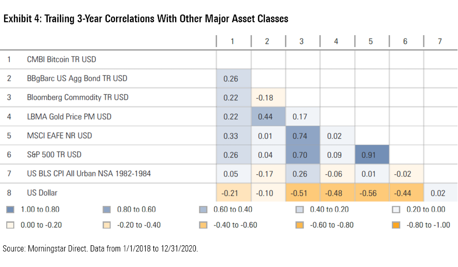Click the -0.56 cell in the US Dollar row
Viewport: 458px width, 267px height.
coord(371,193)
